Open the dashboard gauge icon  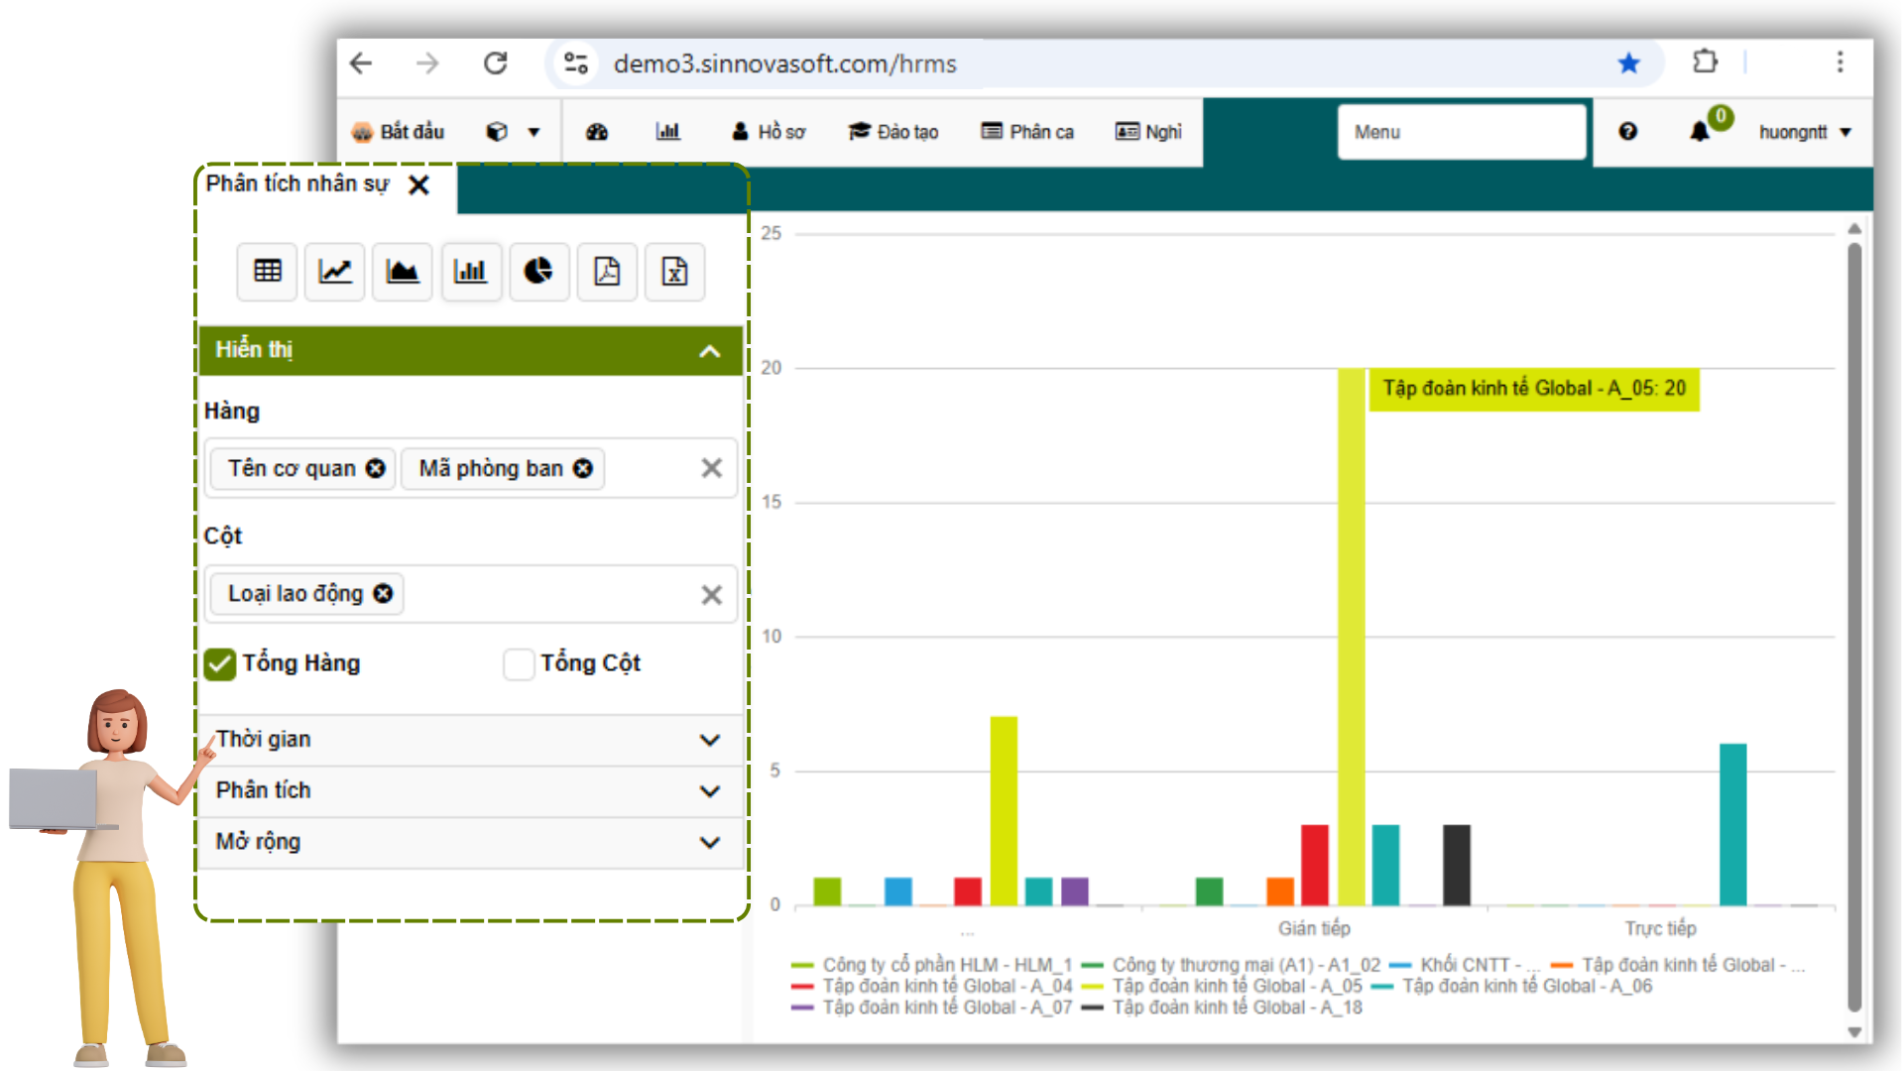click(597, 132)
